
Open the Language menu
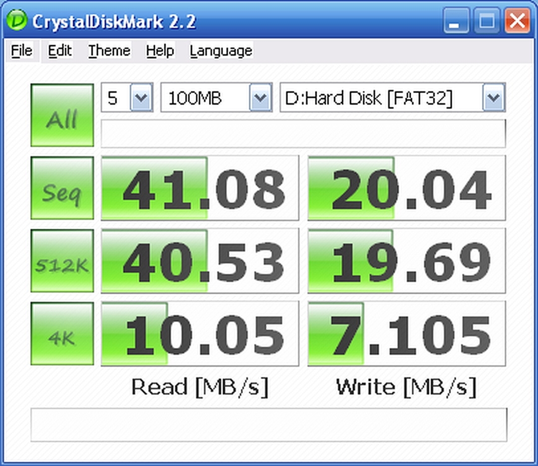[221, 51]
